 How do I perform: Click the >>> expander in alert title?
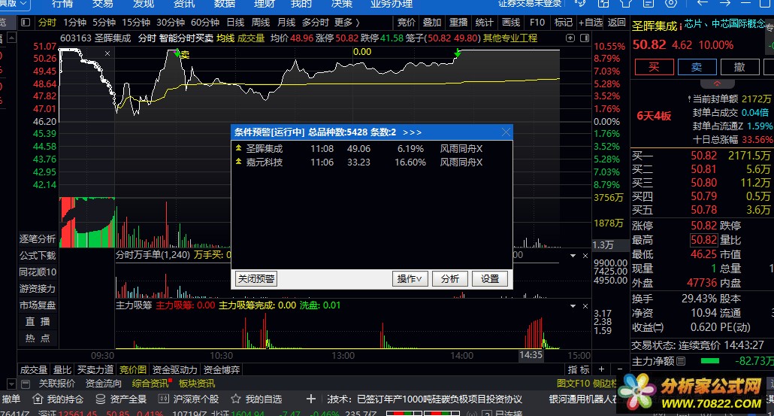click(x=412, y=132)
